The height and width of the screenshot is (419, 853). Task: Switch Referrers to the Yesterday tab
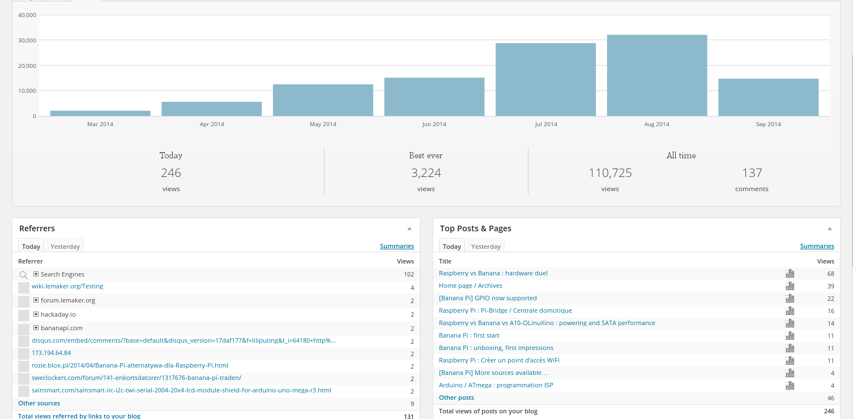coord(65,247)
